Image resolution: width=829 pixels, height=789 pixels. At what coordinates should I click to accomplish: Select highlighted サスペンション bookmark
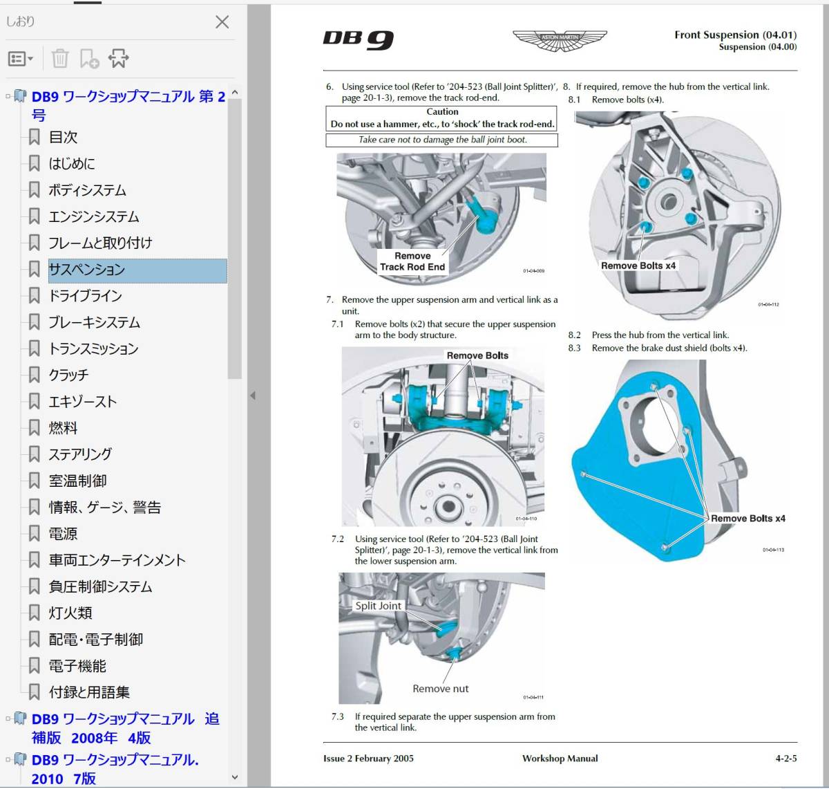click(x=137, y=270)
